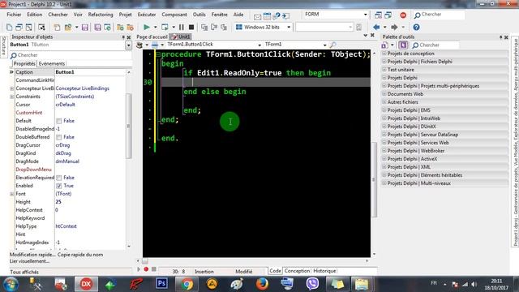Expand the Font property node
519x292 pixels.
12,194
